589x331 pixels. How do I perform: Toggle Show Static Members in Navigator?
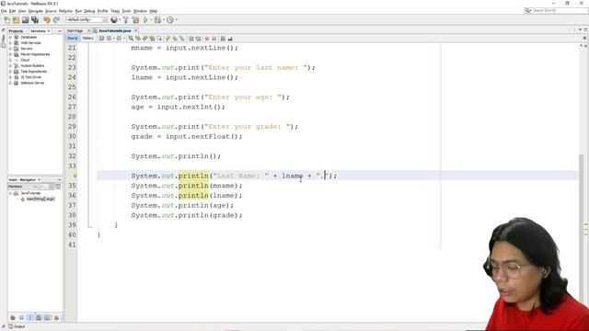click(30, 318)
